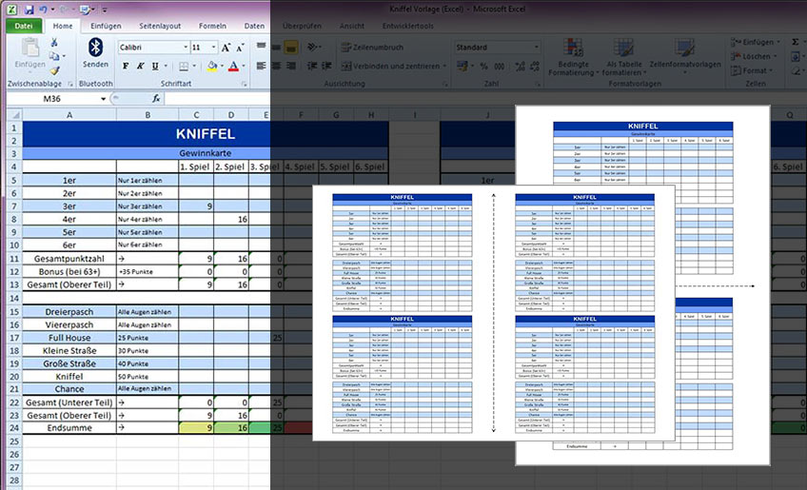Screen dimensions: 807x490
Task: Click the Als Tabelle formatieren icon
Action: (623, 48)
